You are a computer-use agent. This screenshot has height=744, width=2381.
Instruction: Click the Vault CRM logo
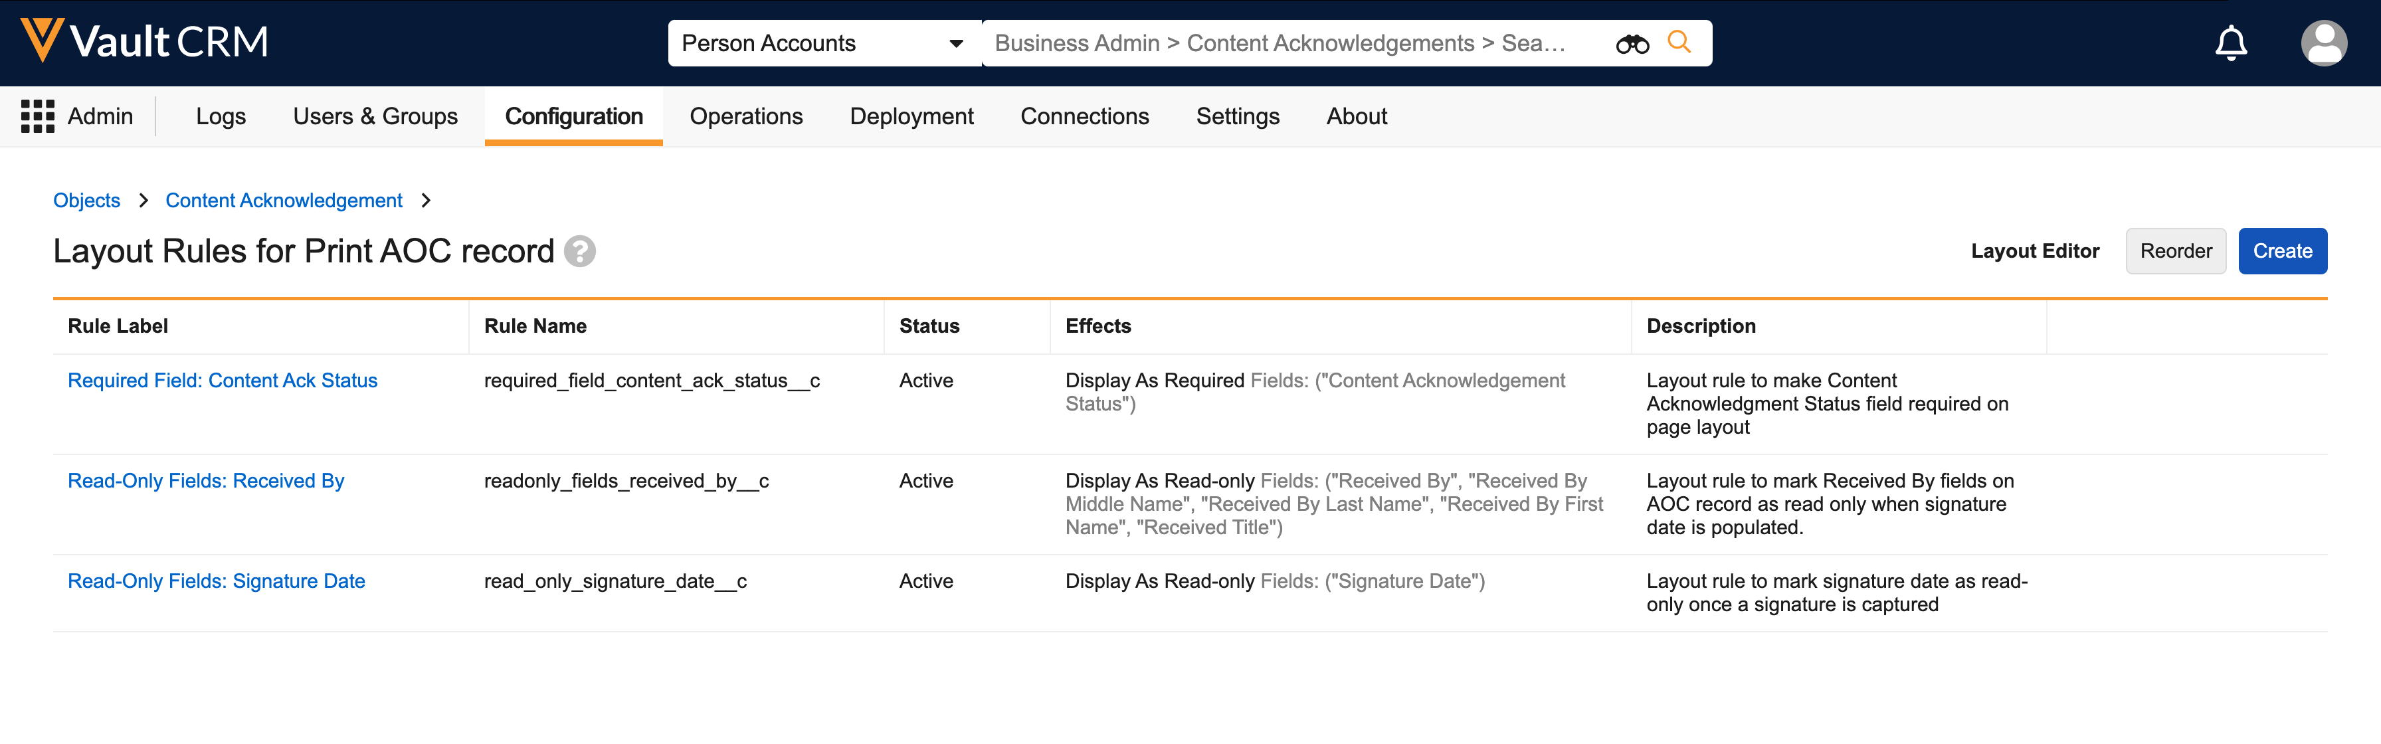pos(144,42)
